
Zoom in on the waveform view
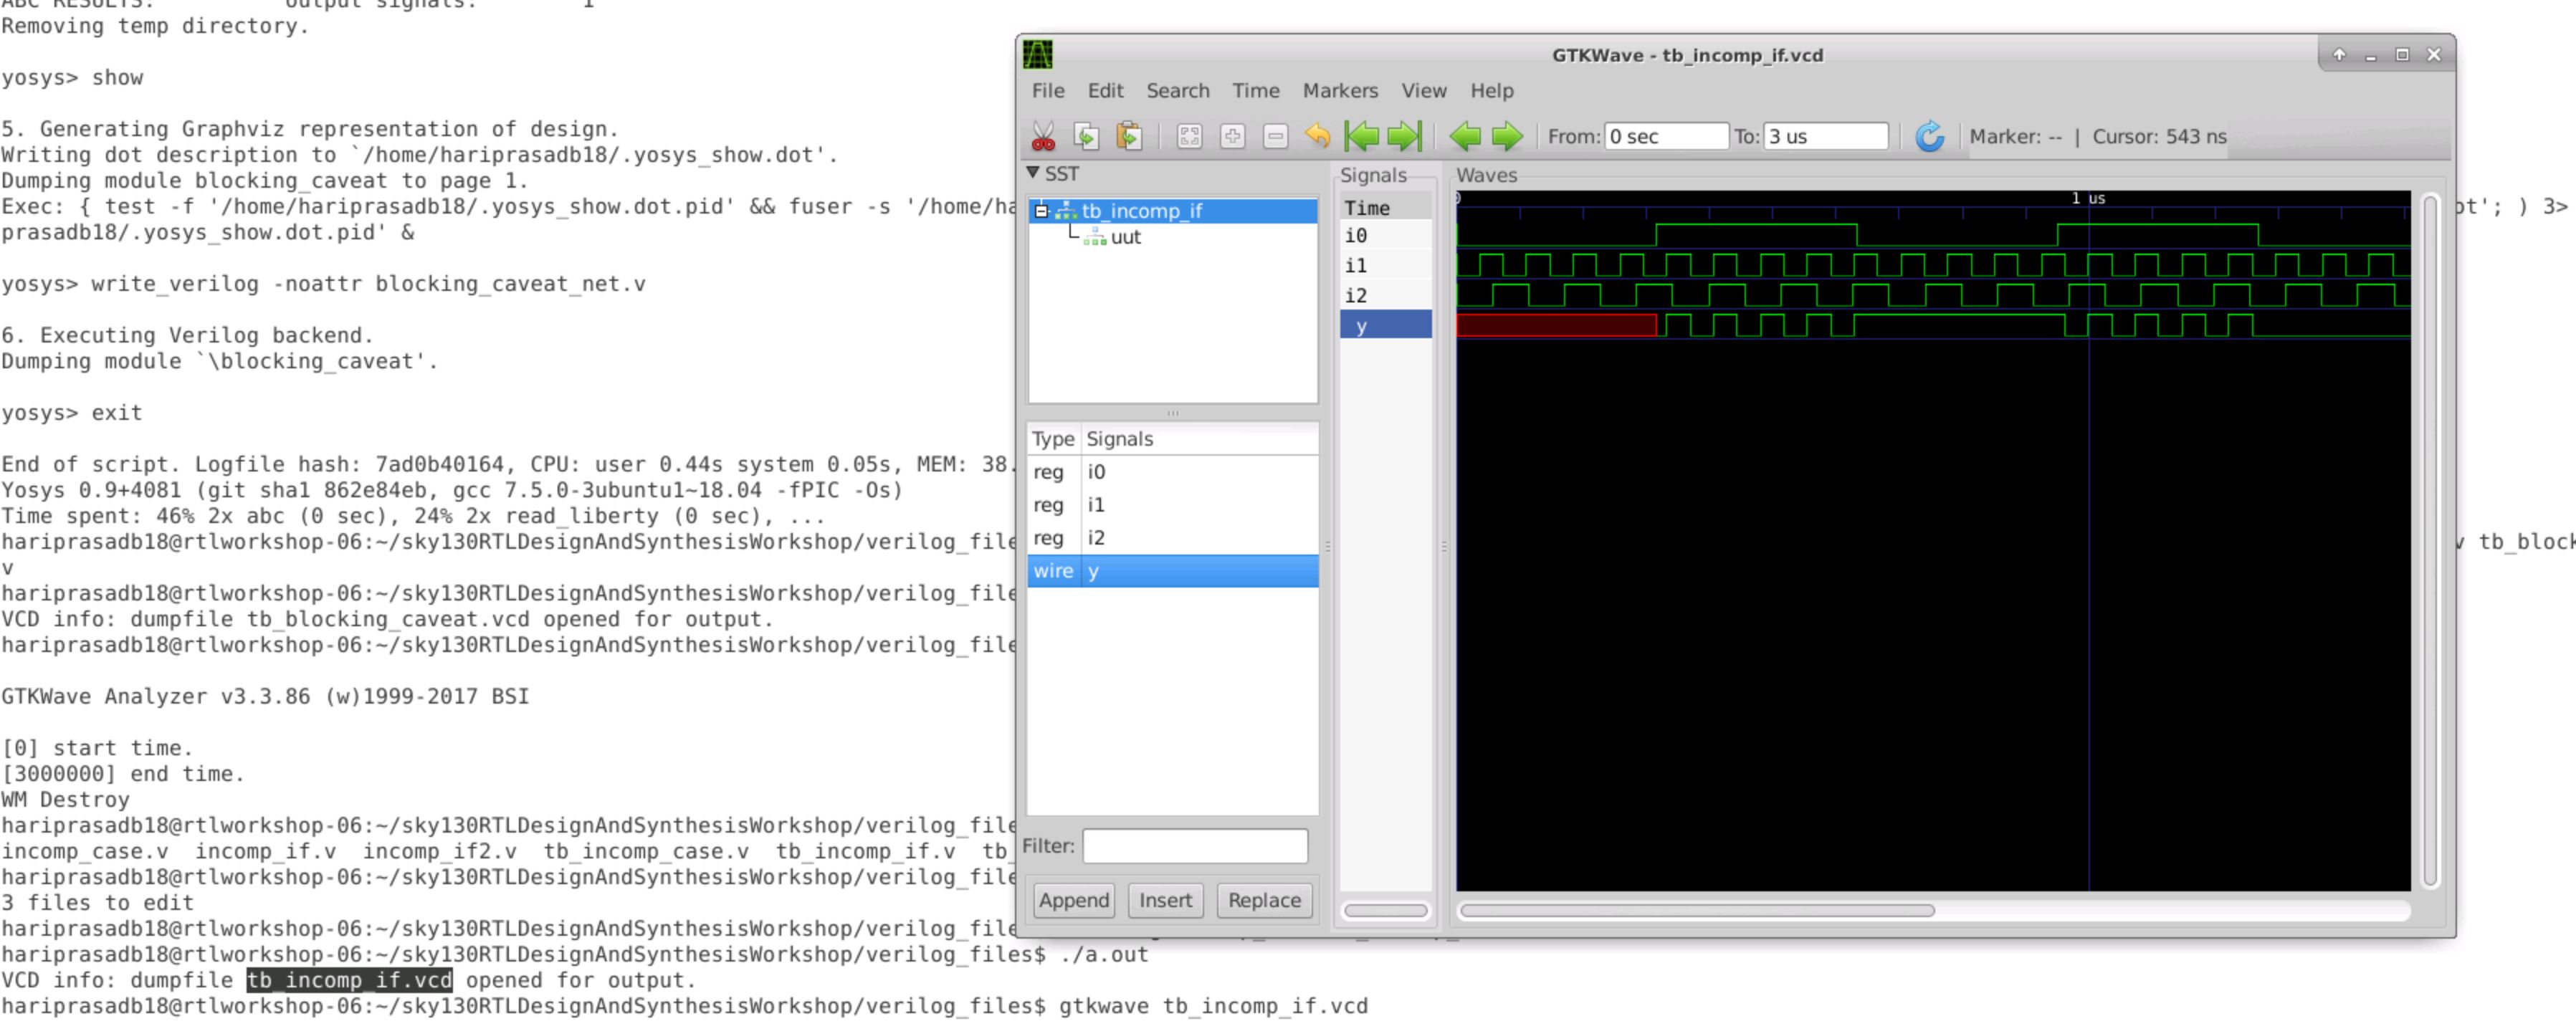(x=1232, y=136)
